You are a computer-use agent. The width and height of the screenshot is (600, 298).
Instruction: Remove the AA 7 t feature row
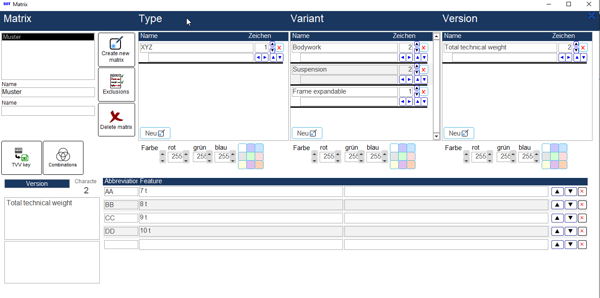(x=582, y=192)
